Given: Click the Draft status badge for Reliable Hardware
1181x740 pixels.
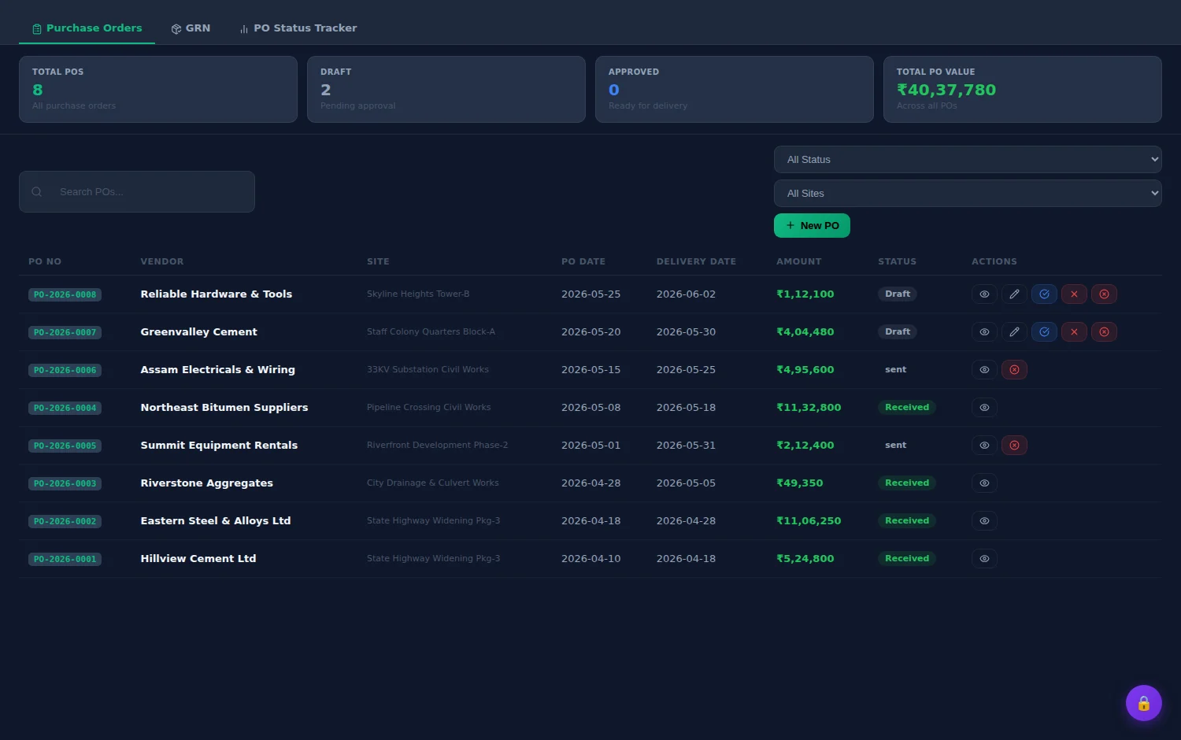Looking at the screenshot, I should (x=898, y=294).
